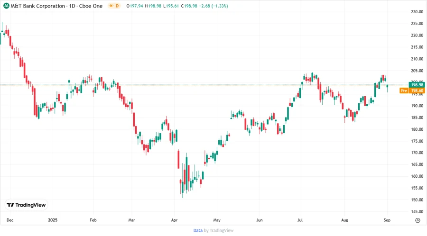Click the Sep label on time axis
Viewport: 427px width, 236px height.
click(x=387, y=220)
